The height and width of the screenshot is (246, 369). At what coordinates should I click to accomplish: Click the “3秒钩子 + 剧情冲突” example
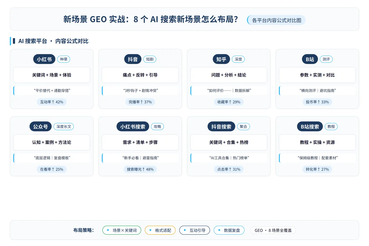pos(140,90)
